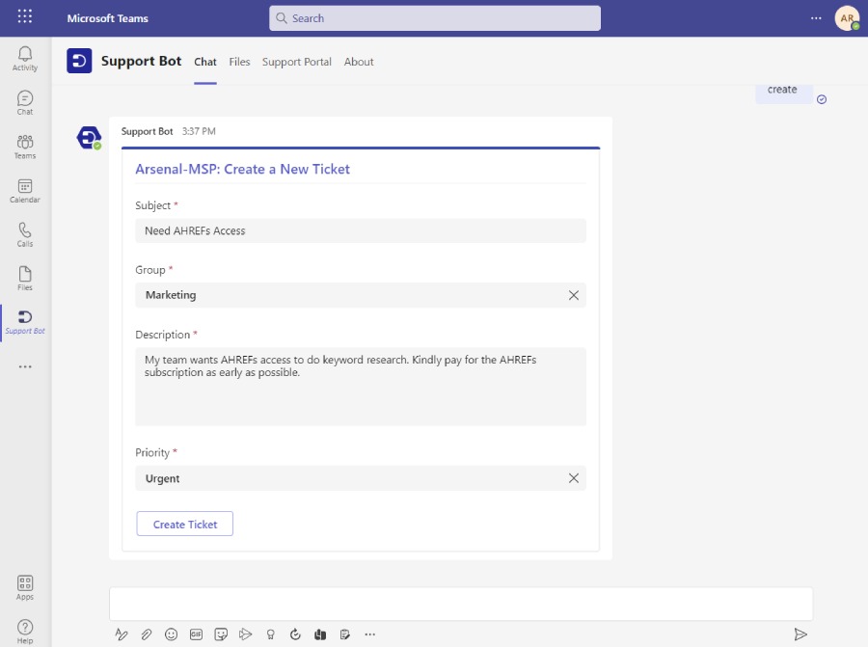Screen dimensions: 868x647
Task: Open more messaging options via ellipsis
Action: (x=370, y=634)
